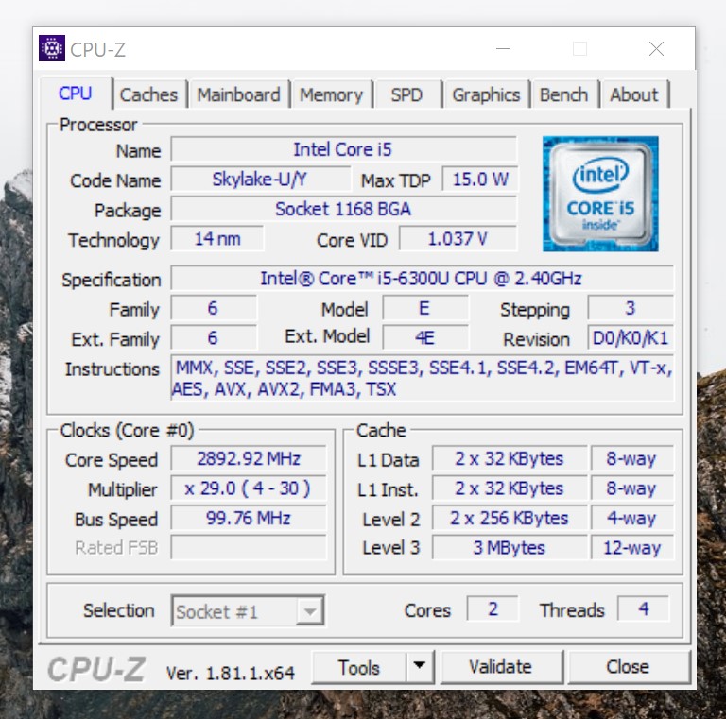This screenshot has height=719, width=726.
Task: Click the 14 nm technology value
Action: tap(217, 239)
